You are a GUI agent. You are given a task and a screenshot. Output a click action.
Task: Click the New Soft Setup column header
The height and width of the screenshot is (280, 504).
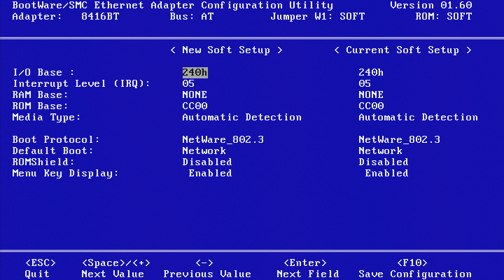click(226, 50)
